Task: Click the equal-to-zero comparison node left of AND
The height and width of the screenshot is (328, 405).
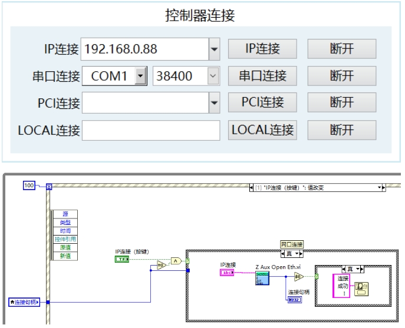Action: (162, 265)
